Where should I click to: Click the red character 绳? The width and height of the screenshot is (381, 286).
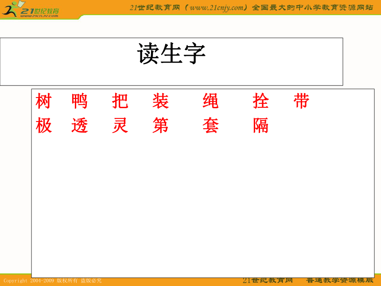(x=211, y=101)
